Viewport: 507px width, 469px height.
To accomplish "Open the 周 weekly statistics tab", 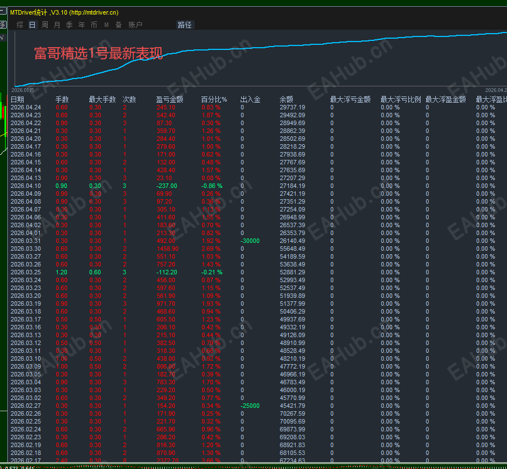I will pyautogui.click(x=45, y=25).
